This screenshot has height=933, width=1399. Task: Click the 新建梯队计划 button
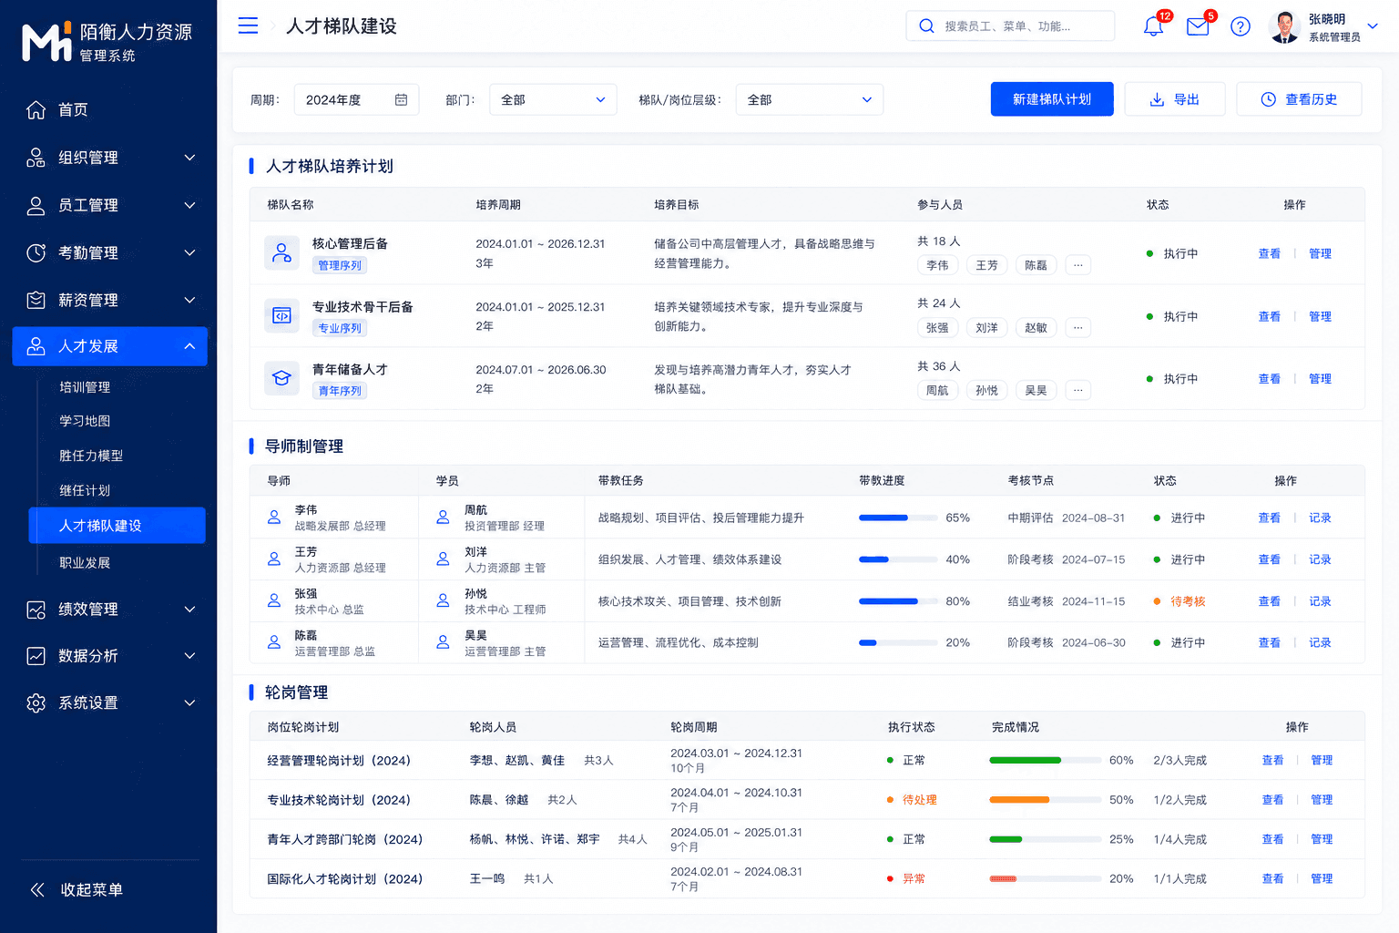(x=1052, y=99)
